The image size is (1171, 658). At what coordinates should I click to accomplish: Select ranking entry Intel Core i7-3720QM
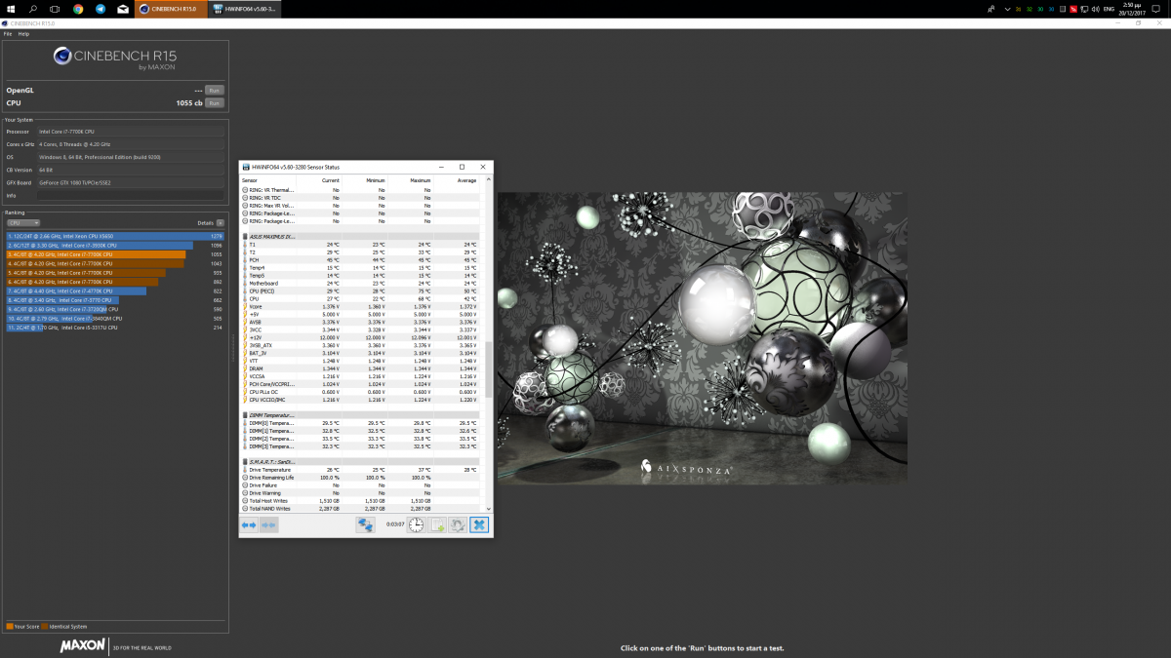pyautogui.click(x=114, y=310)
